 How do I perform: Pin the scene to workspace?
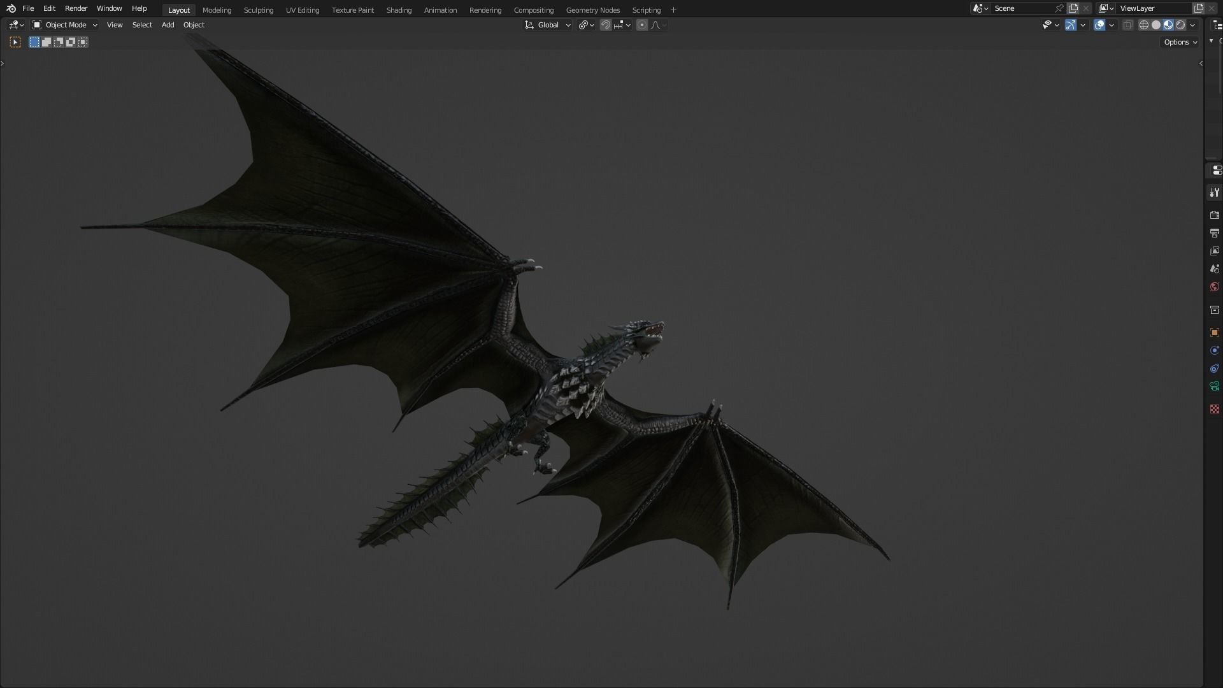1059,8
